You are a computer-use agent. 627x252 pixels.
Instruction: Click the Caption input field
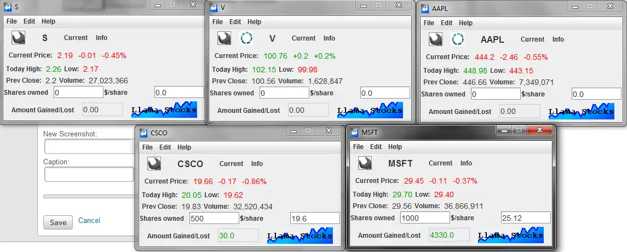89,174
